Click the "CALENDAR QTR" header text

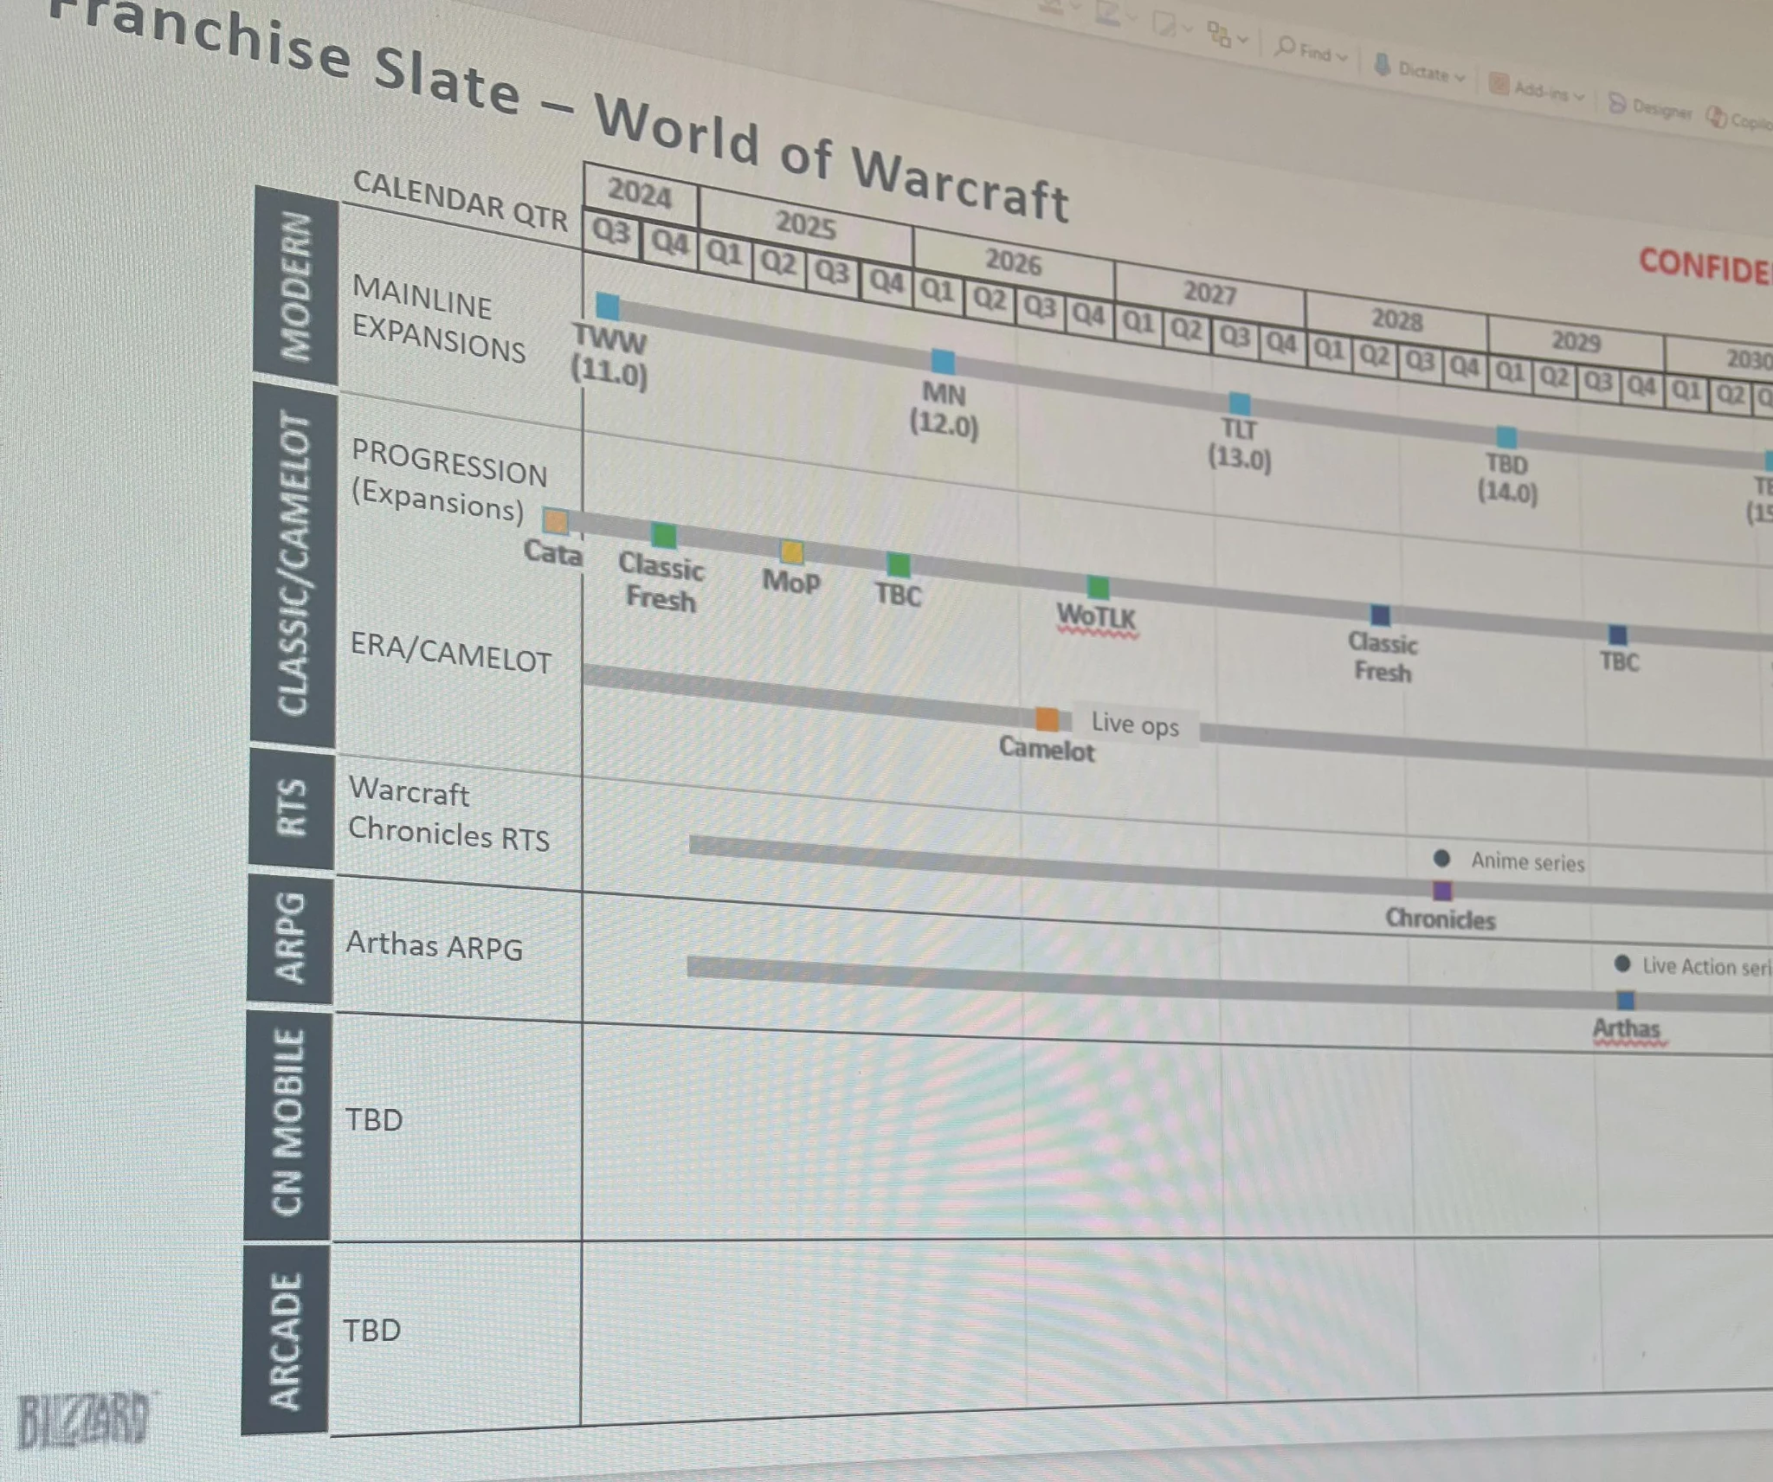click(x=461, y=200)
